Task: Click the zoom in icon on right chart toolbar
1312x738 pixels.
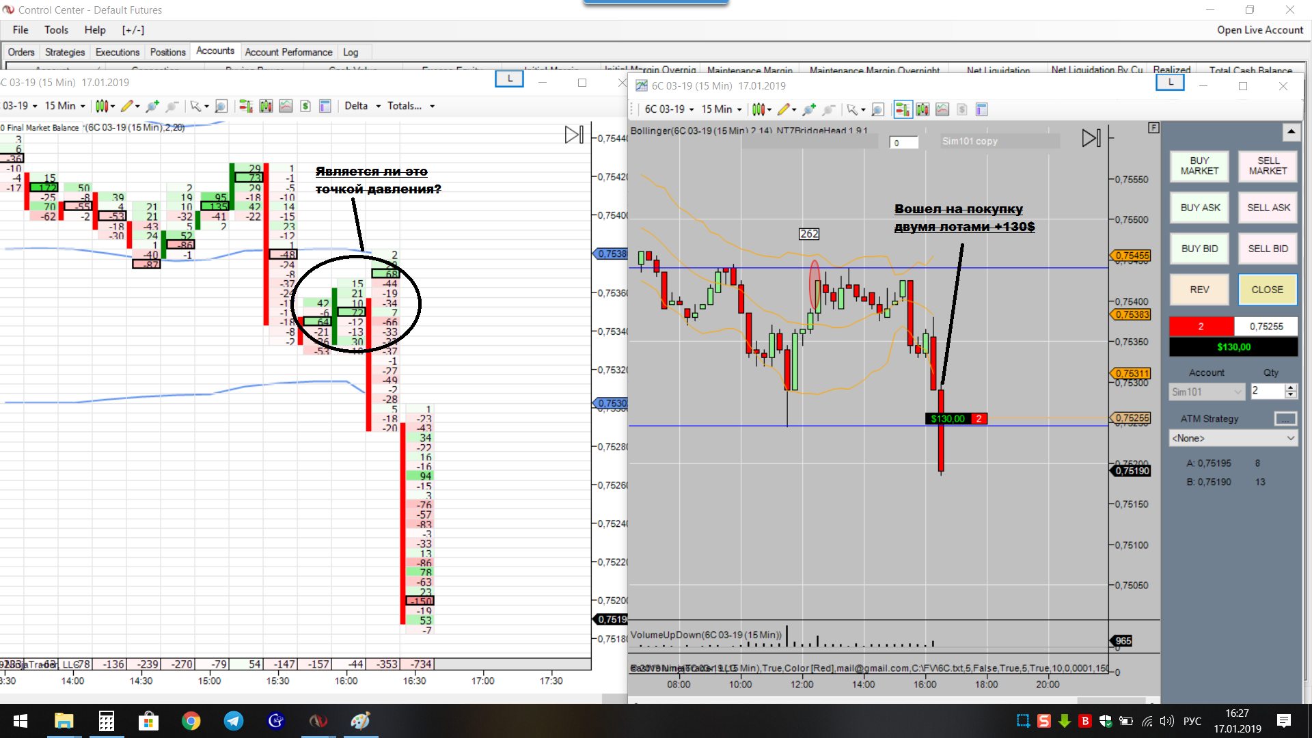Action: (x=809, y=109)
